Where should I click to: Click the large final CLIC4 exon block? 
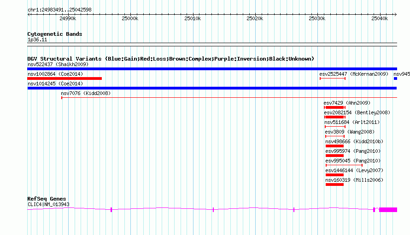[x=388, y=210]
